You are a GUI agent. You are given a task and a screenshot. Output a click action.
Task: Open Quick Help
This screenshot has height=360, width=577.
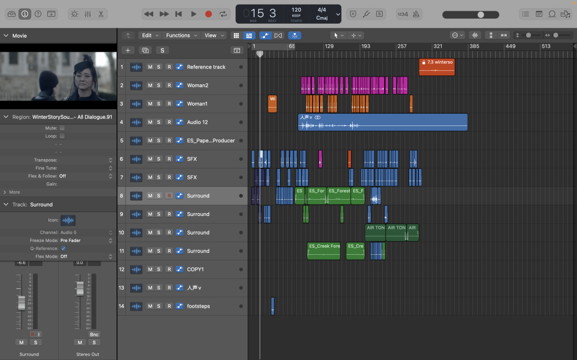[x=38, y=14]
